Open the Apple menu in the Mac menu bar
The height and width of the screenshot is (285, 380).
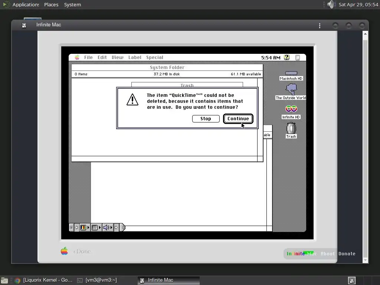[x=77, y=58]
